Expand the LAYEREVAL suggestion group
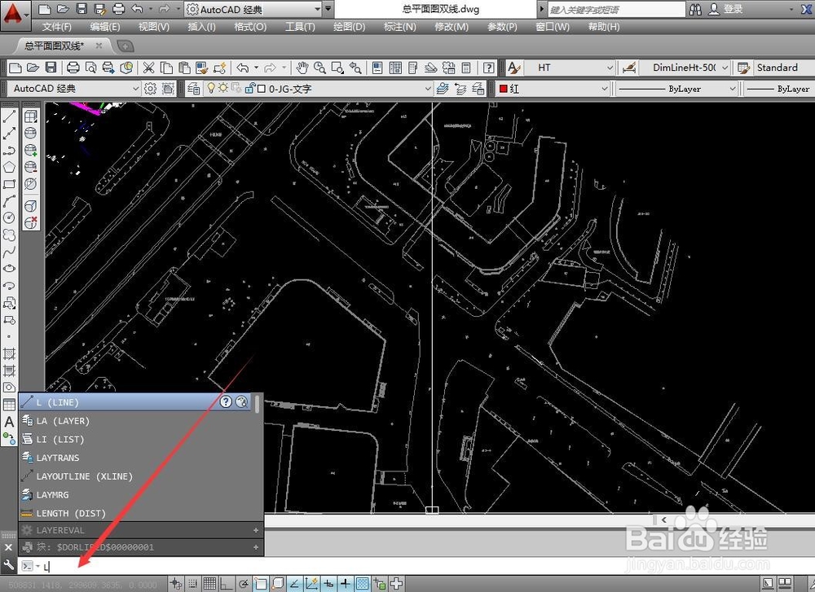 pos(256,530)
